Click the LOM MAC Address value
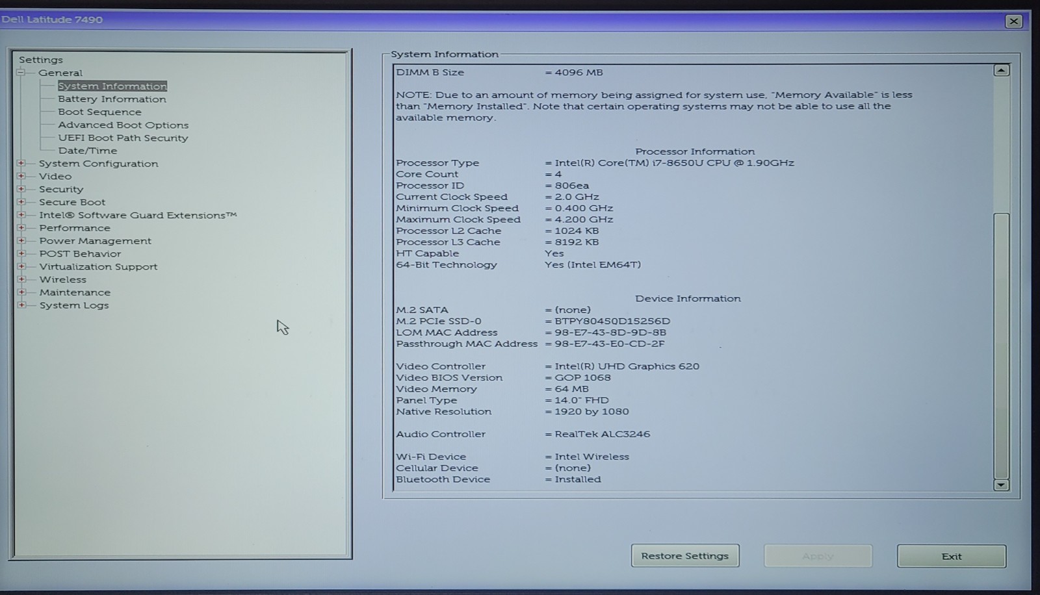The image size is (1040, 595). (610, 333)
